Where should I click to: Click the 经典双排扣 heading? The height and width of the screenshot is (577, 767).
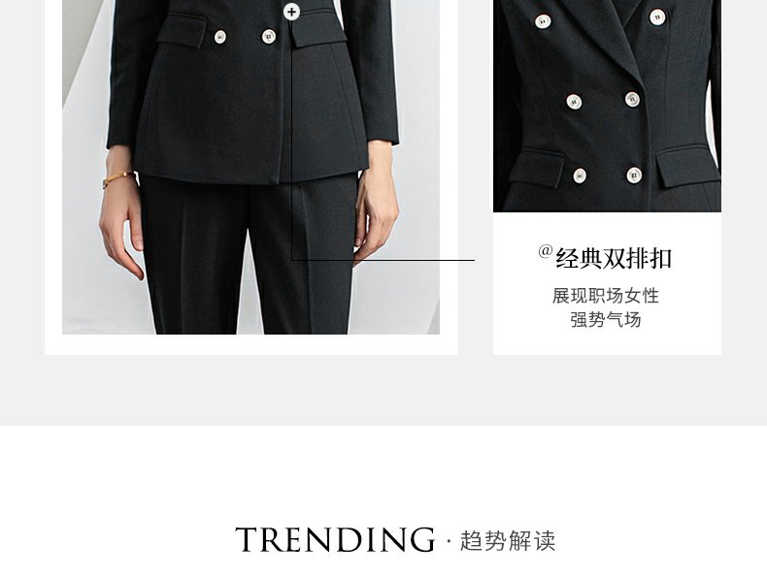coord(614,259)
